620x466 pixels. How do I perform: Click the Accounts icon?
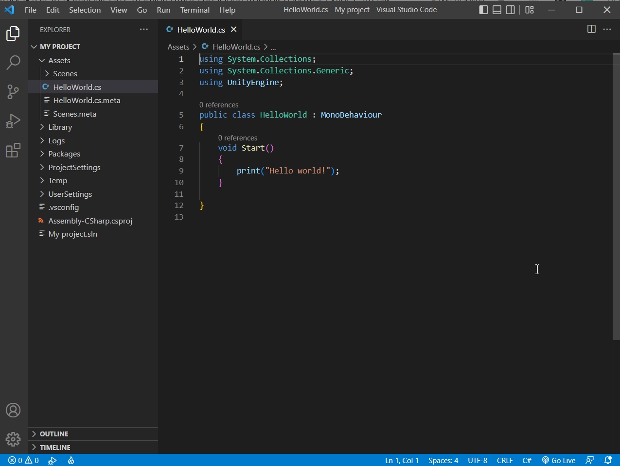pos(13,410)
